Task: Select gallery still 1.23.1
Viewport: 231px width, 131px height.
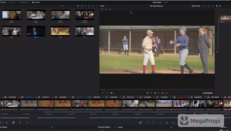Action: pyautogui.click(x=12, y=31)
